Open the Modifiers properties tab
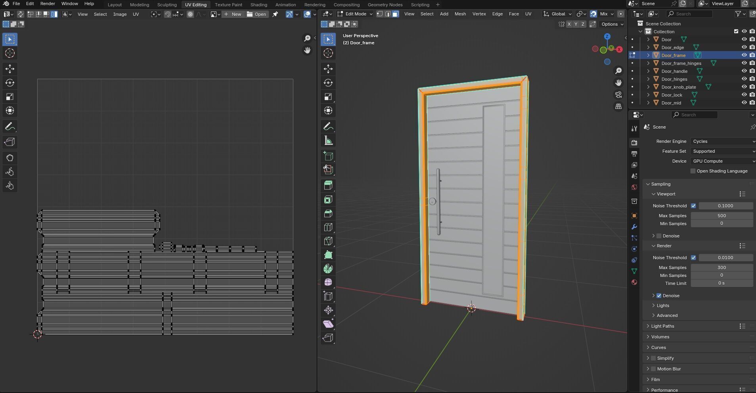The image size is (756, 393). [634, 227]
